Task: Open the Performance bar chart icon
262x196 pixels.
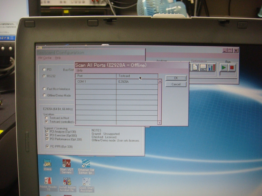Action: point(212,67)
